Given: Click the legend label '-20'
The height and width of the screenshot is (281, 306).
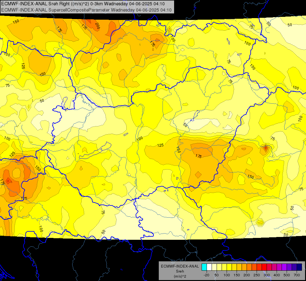Looking at the screenshot, I should click(x=206, y=275).
